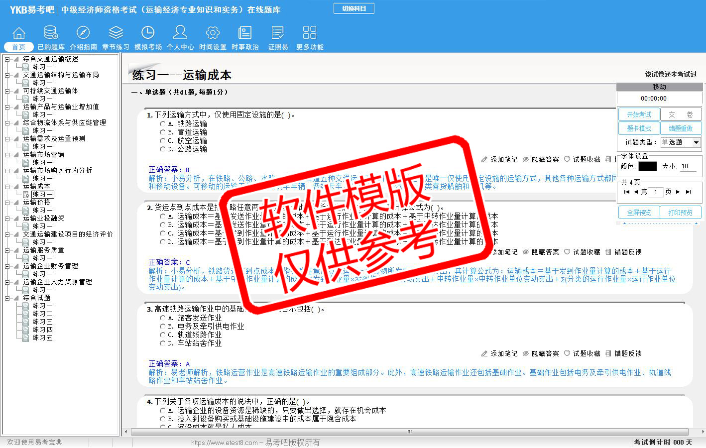Screen dimensions: 706x448
Task: Open 练习一 under 运输价格
Action: tap(42, 211)
